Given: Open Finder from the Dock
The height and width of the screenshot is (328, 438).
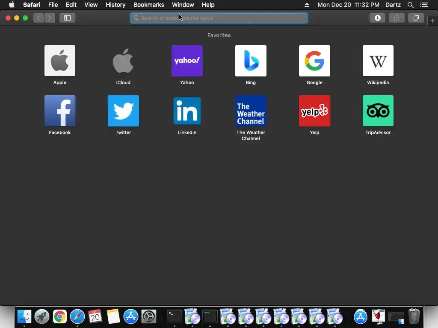Looking at the screenshot, I should 24,316.
